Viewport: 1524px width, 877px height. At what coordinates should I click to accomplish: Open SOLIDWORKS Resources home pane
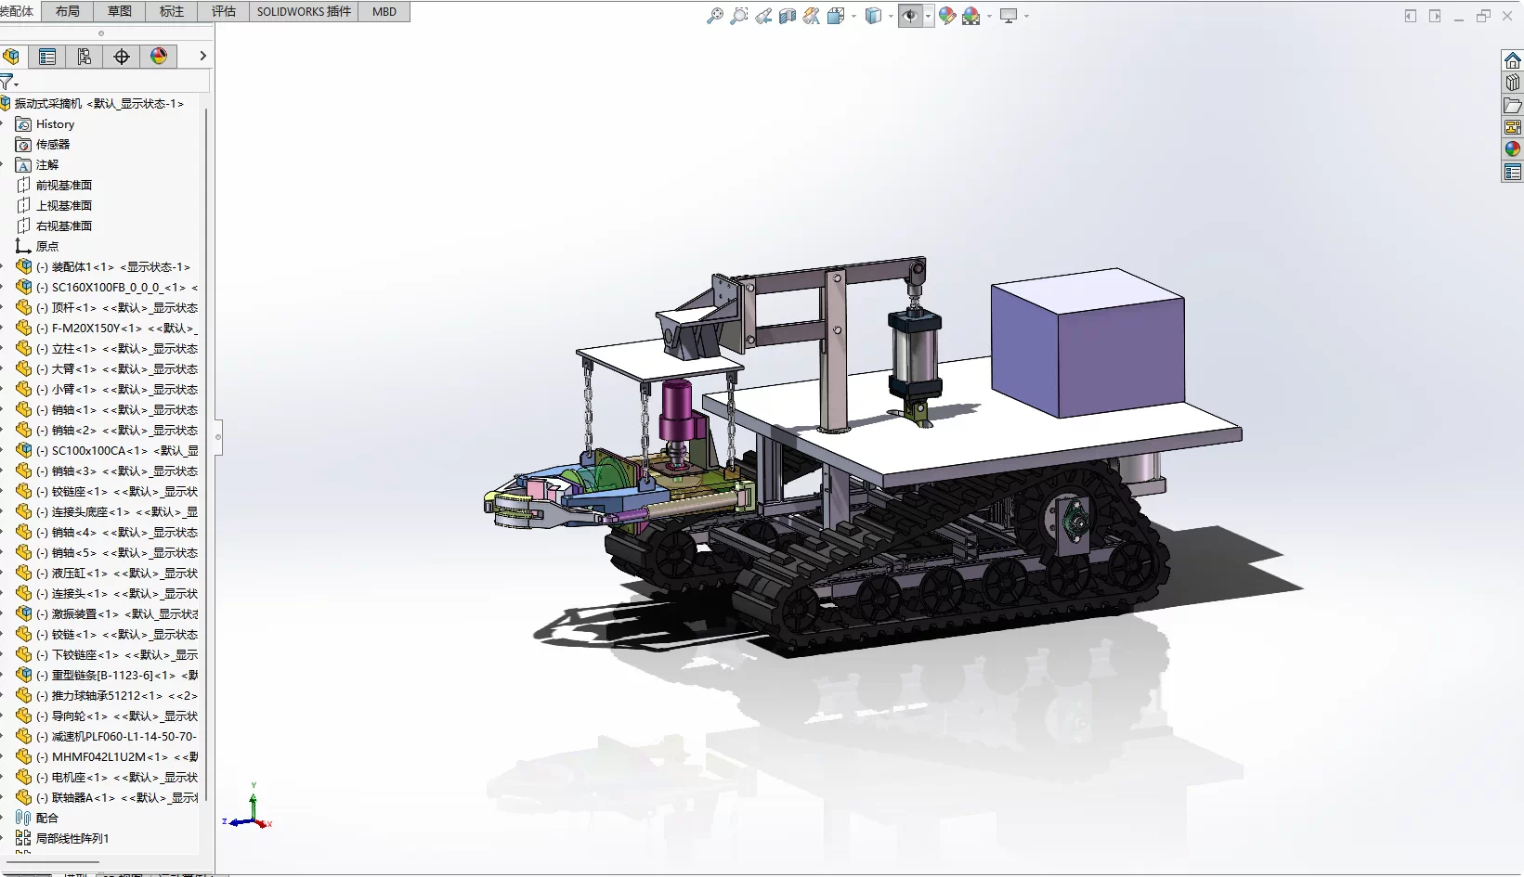pos(1512,61)
